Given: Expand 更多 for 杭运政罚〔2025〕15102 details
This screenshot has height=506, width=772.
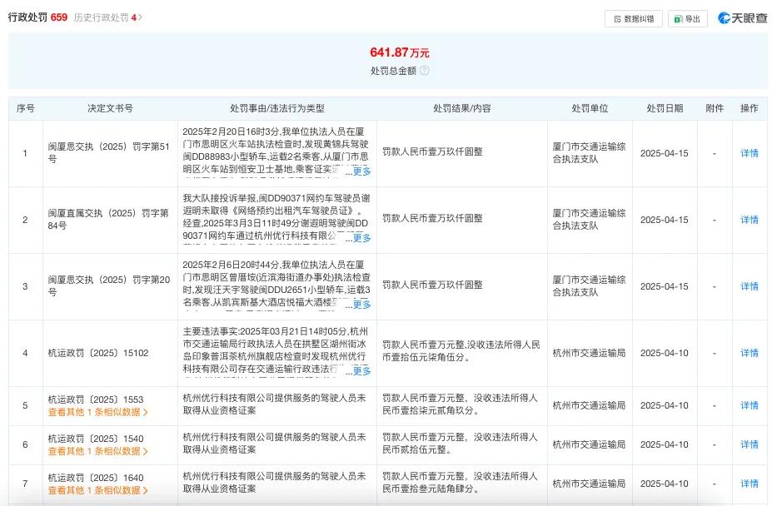Looking at the screenshot, I should click(362, 369).
